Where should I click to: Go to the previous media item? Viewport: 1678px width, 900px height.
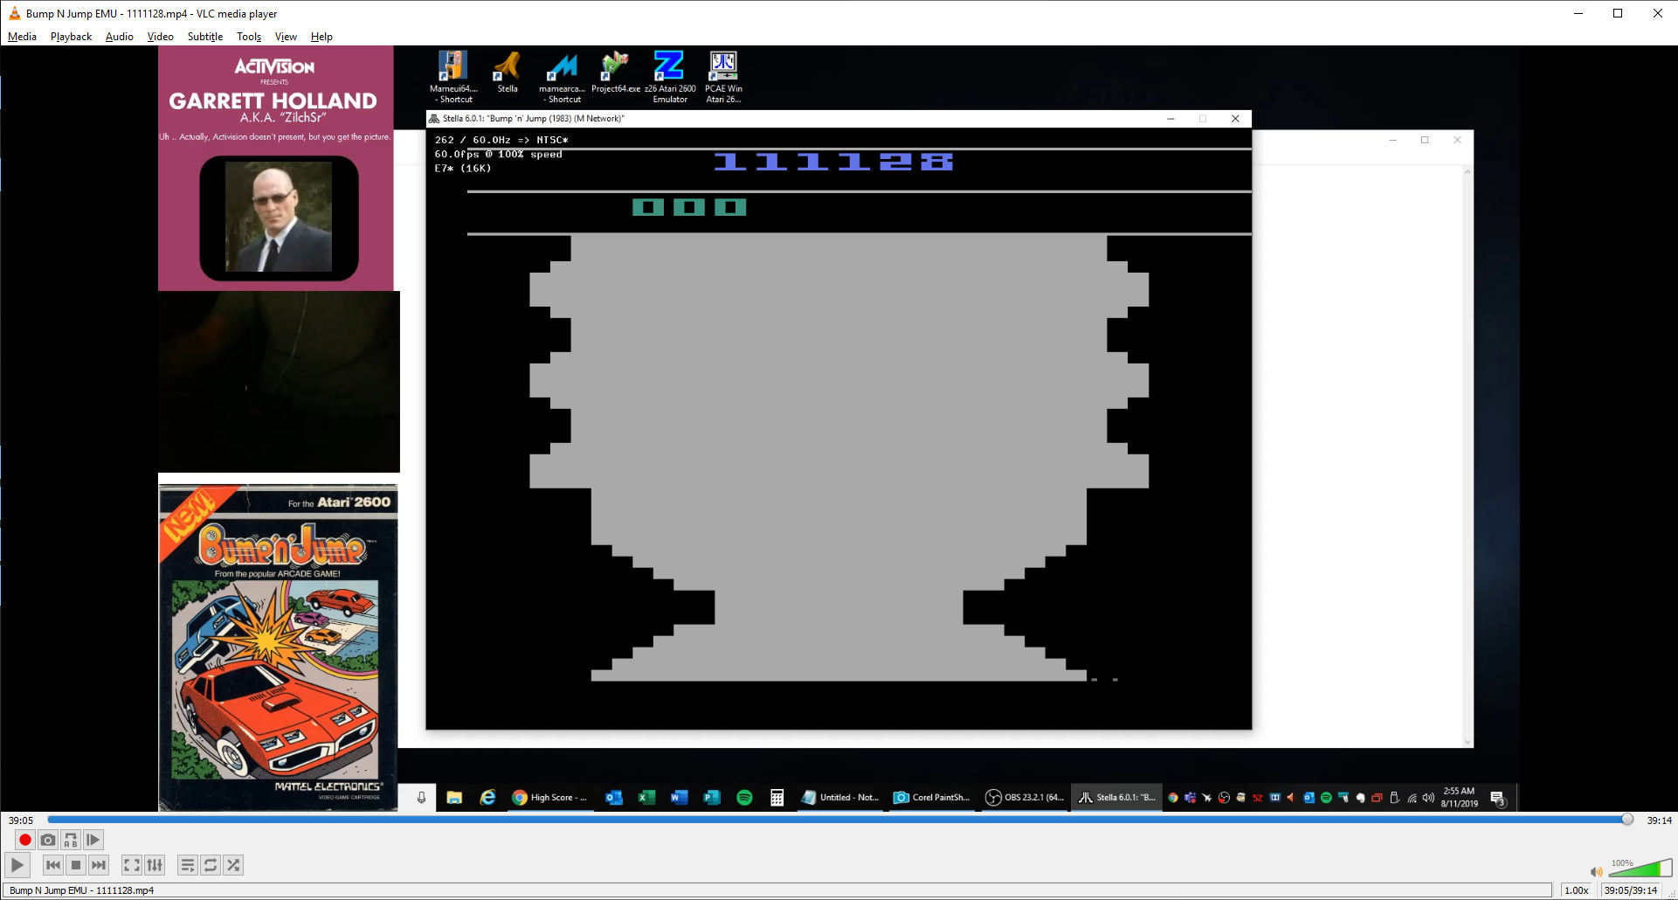point(53,865)
